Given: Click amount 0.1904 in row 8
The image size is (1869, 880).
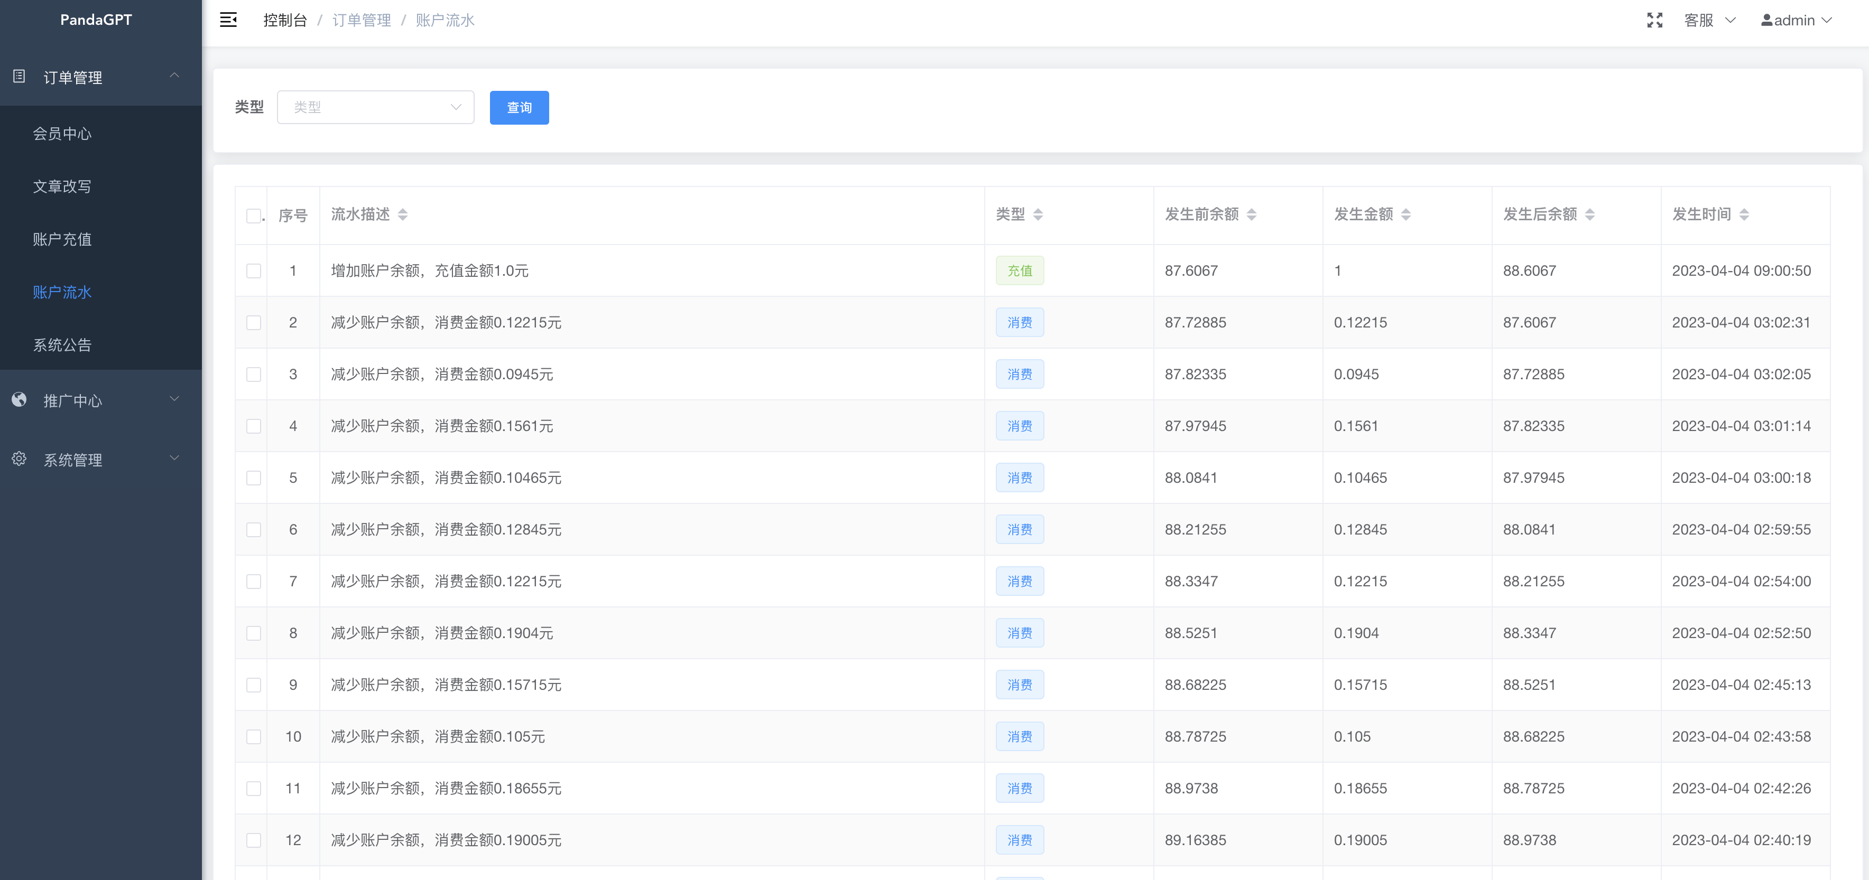Looking at the screenshot, I should tap(1356, 633).
